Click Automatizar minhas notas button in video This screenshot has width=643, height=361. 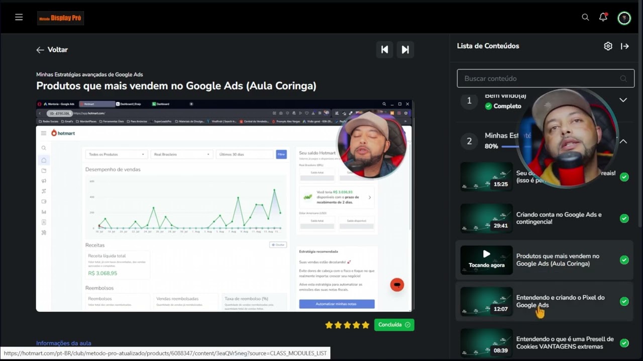pos(337,304)
